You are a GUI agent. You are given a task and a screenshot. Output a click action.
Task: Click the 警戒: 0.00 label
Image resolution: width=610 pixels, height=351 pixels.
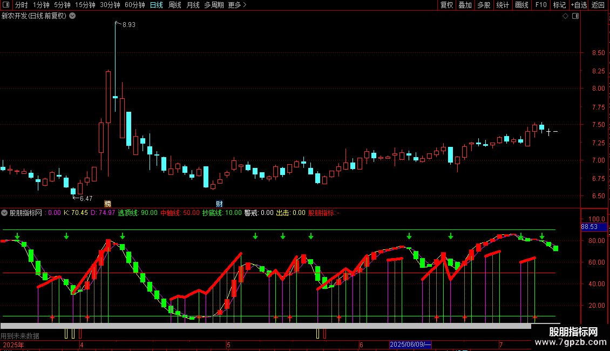(259, 213)
